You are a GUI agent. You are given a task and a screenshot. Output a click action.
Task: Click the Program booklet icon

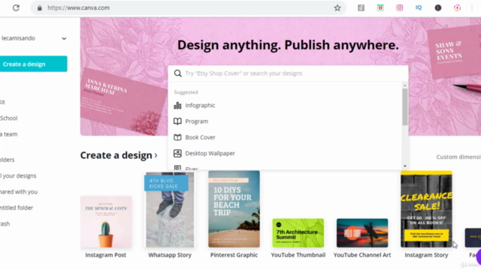(177, 121)
